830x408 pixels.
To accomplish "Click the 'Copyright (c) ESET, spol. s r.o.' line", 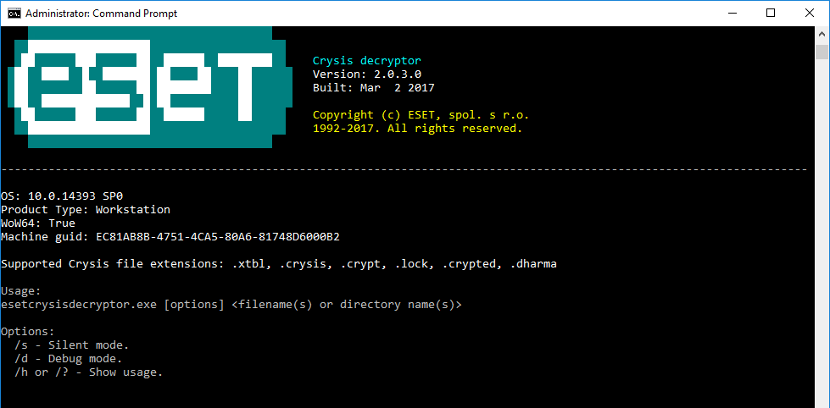I will [421, 114].
